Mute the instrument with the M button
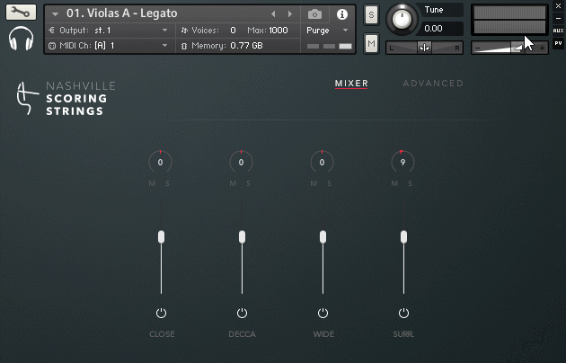 tap(371, 44)
